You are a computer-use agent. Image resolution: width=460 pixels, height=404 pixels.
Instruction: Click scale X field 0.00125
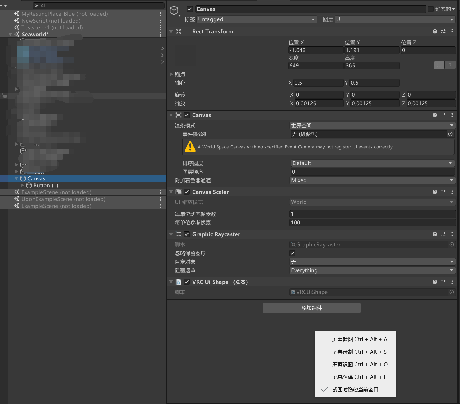click(319, 104)
